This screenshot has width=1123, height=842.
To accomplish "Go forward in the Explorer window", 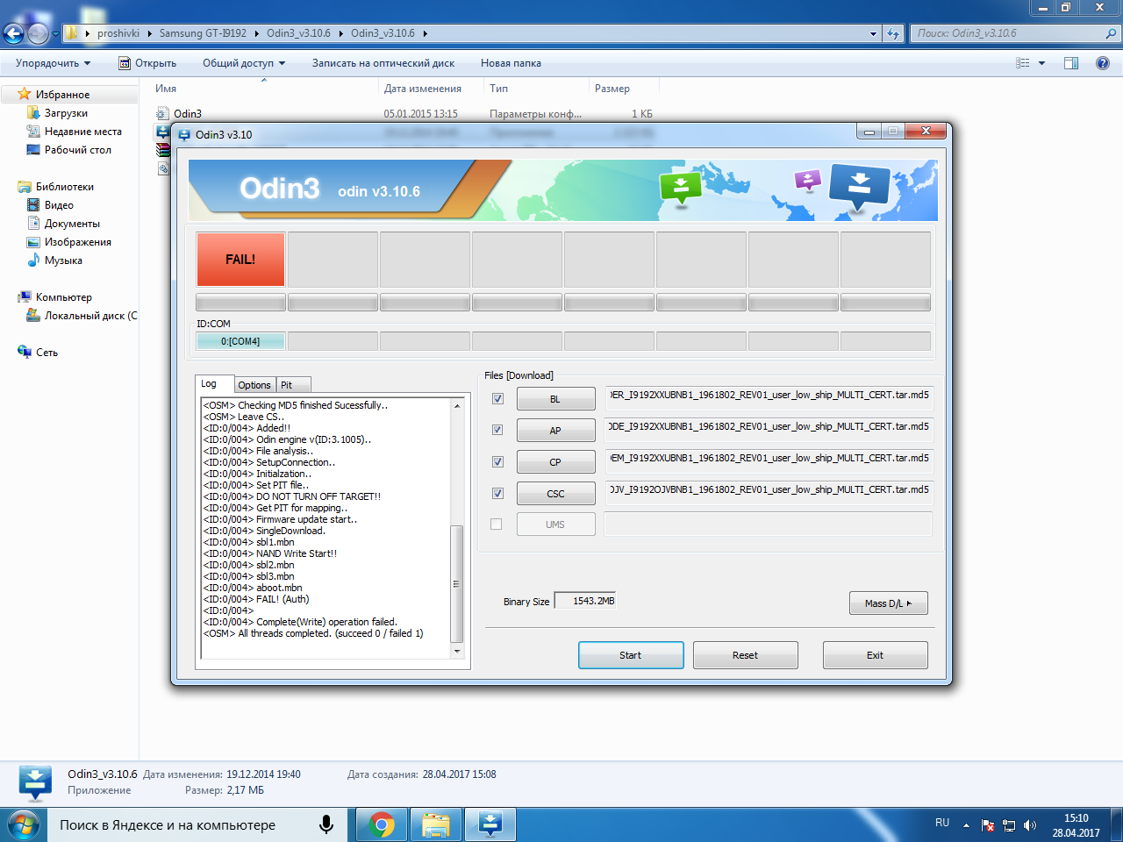I will click(x=38, y=33).
